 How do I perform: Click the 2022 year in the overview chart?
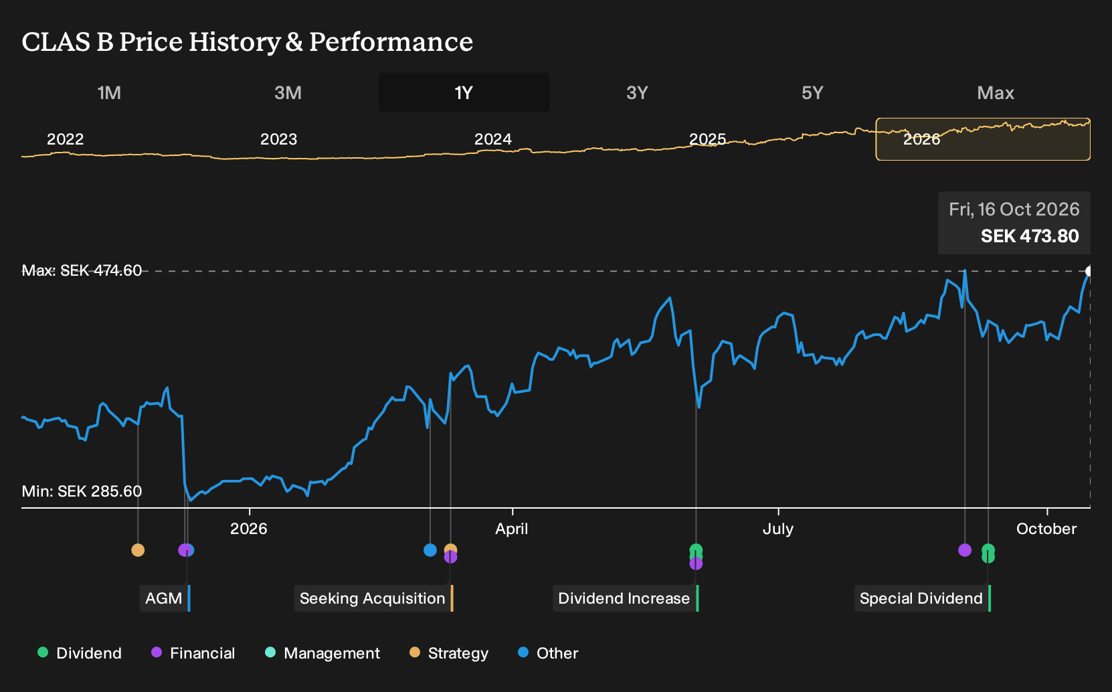[x=66, y=139]
